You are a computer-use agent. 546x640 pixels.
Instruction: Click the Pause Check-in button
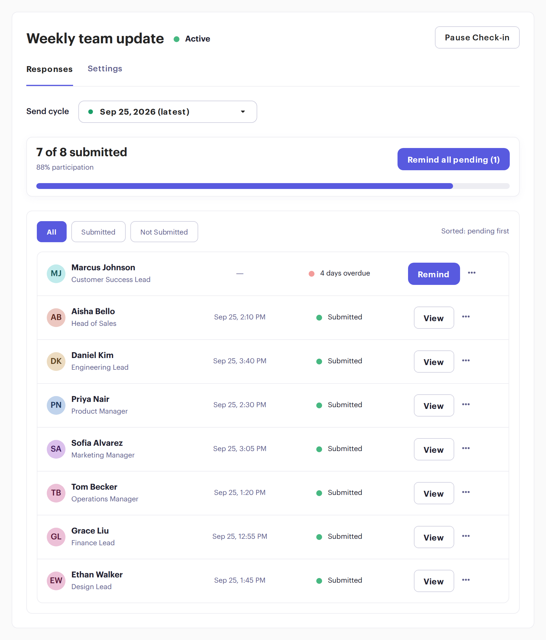coord(477,37)
